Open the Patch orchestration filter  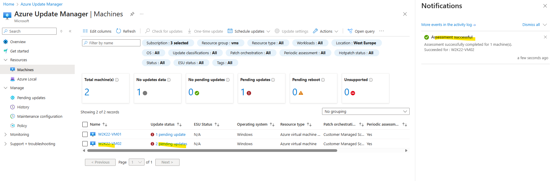[251, 53]
